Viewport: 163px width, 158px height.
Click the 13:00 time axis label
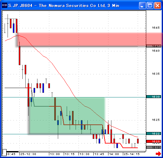55,154
